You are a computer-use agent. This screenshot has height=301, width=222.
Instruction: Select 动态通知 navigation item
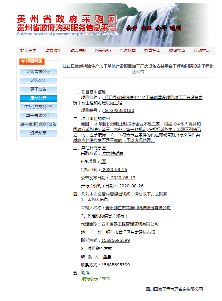(53, 51)
